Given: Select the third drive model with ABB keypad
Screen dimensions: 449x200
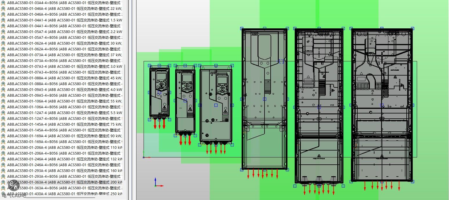Looking at the screenshot, I should (x=216, y=105).
